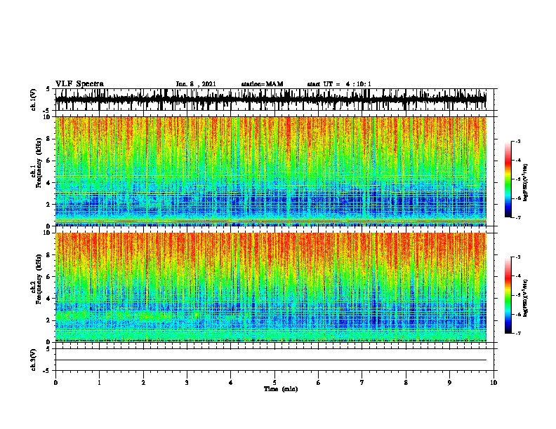The width and height of the screenshot is (556, 429).
Task: Click the time axis tick '6'
Action: coord(319,383)
